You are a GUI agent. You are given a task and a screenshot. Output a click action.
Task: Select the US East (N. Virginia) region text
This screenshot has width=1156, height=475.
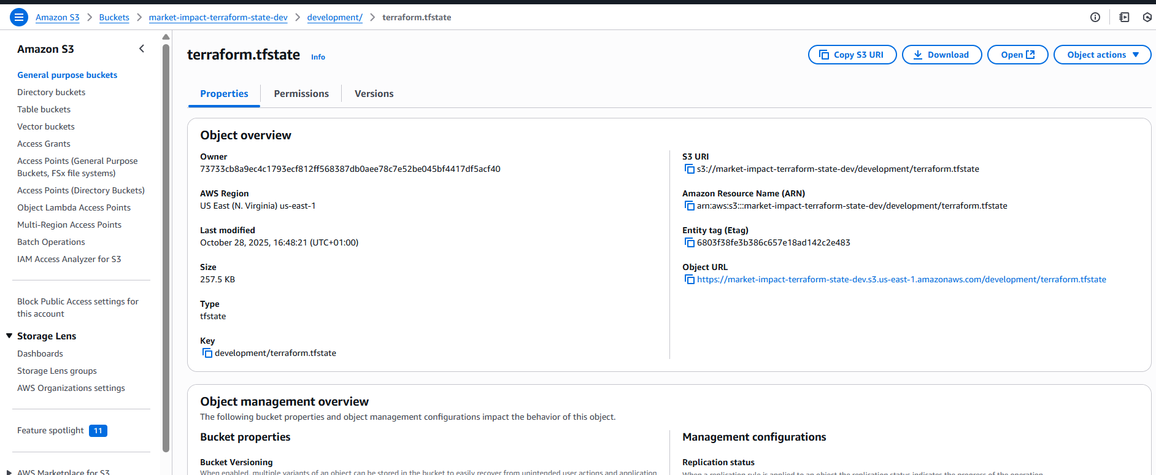point(258,206)
